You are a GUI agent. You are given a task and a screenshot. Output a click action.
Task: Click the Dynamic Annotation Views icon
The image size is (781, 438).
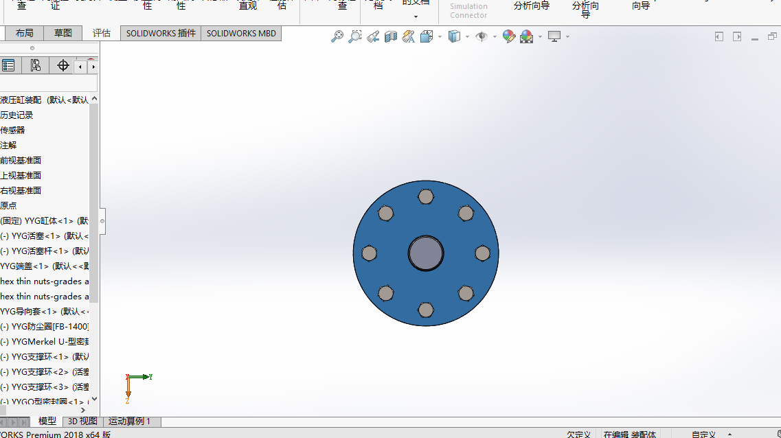click(x=409, y=36)
